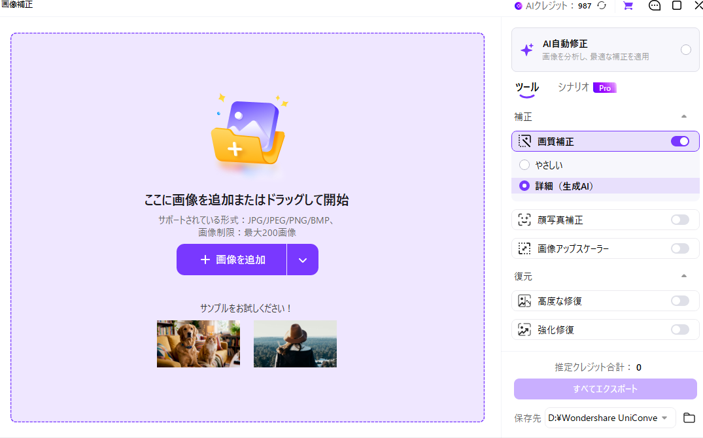This screenshot has height=438, width=703.
Task: Refresh the AI credits count
Action: tap(602, 5)
